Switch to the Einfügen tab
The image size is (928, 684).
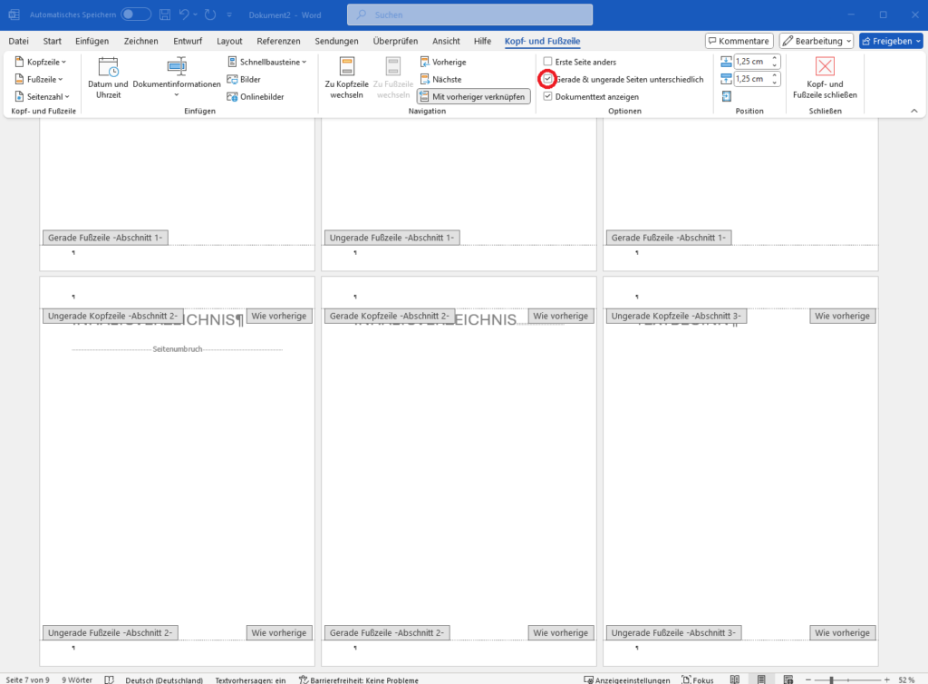[92, 41]
